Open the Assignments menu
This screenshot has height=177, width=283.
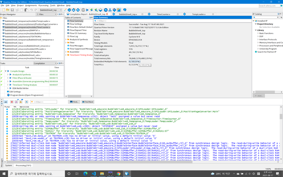point(31,5)
